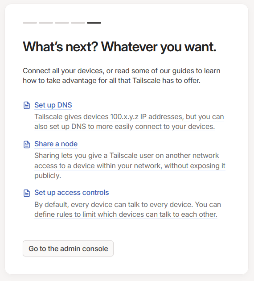This screenshot has width=254, height=281.
Task: Select the fourth onboarding progress step bar
Action: (x=78, y=23)
